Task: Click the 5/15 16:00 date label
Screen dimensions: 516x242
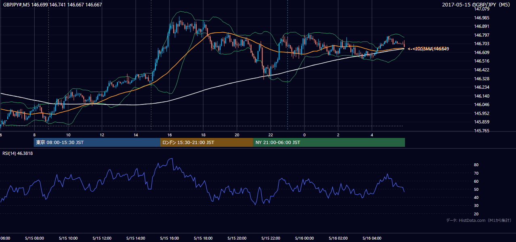Action: point(169,238)
